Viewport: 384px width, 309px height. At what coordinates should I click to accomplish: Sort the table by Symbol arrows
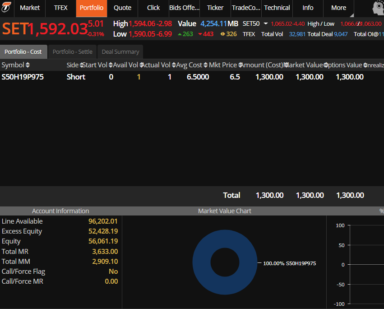tap(28, 65)
